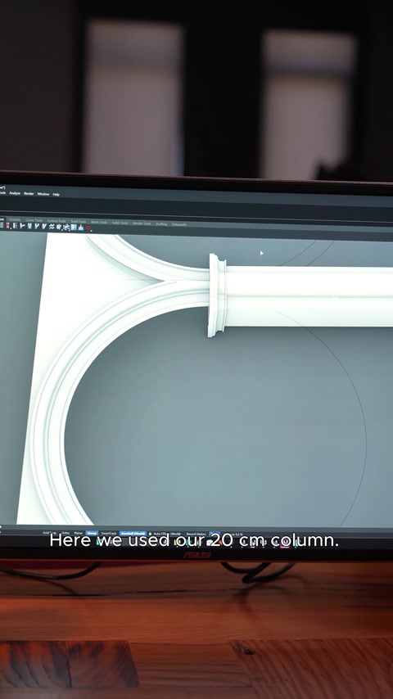This screenshot has width=393, height=699.
Task: Click the lock-shaped icon left of Auto CPlane
Action: pyautogui.click(x=150, y=534)
